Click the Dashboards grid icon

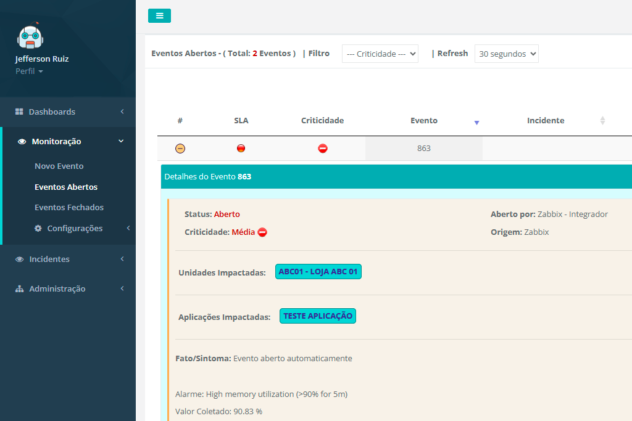point(19,112)
